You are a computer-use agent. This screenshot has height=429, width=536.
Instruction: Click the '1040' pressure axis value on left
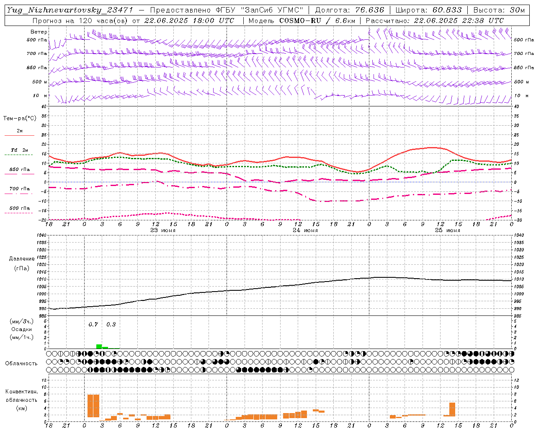click(x=42, y=235)
